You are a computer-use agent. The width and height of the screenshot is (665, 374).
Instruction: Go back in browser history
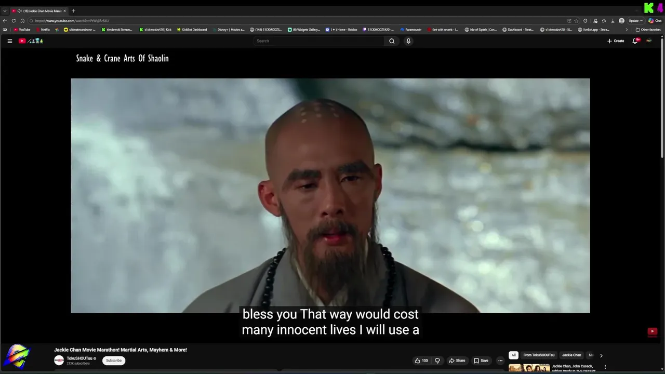(5, 21)
